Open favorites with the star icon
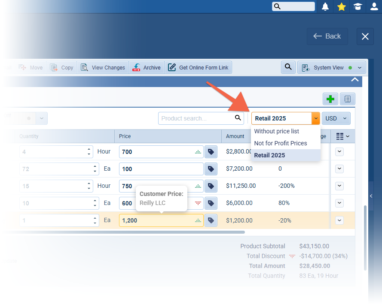This screenshot has height=304, width=382. pyautogui.click(x=342, y=6)
